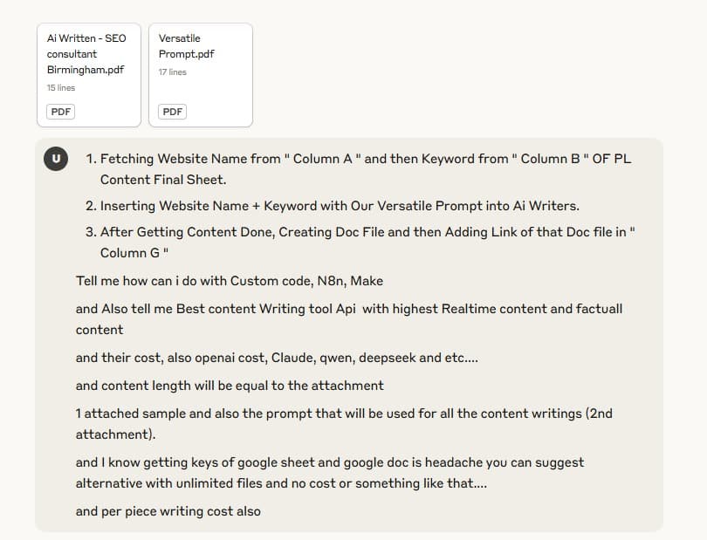Open the Ai Written SEO consultant Birmingham.pdf card
The width and height of the screenshot is (707, 540).
(89, 75)
